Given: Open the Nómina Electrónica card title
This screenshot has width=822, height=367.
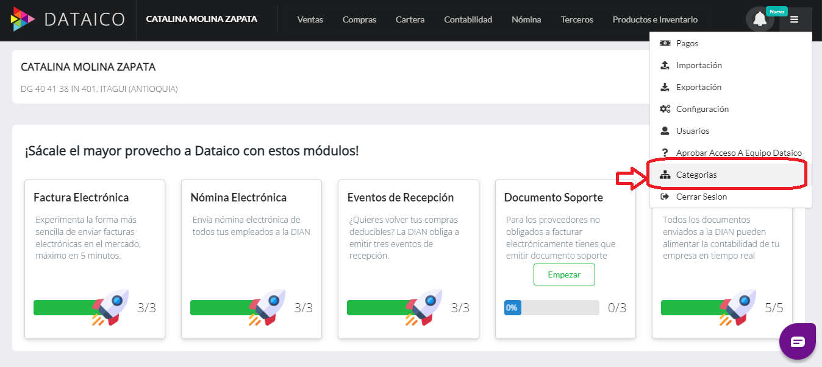Looking at the screenshot, I should pyautogui.click(x=238, y=197).
